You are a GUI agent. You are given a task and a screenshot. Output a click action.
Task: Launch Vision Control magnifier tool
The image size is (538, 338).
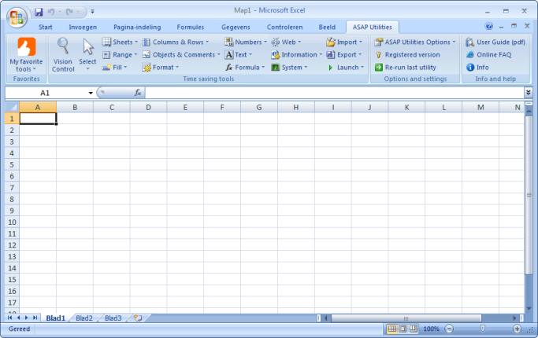click(63, 55)
